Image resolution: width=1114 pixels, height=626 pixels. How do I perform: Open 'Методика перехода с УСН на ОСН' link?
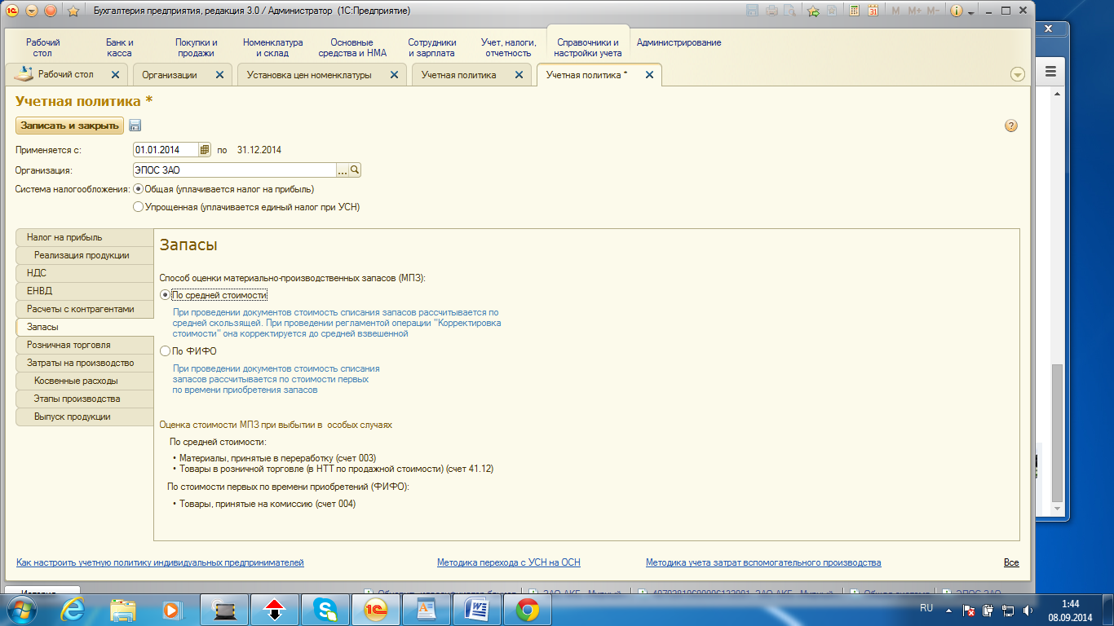tap(509, 562)
